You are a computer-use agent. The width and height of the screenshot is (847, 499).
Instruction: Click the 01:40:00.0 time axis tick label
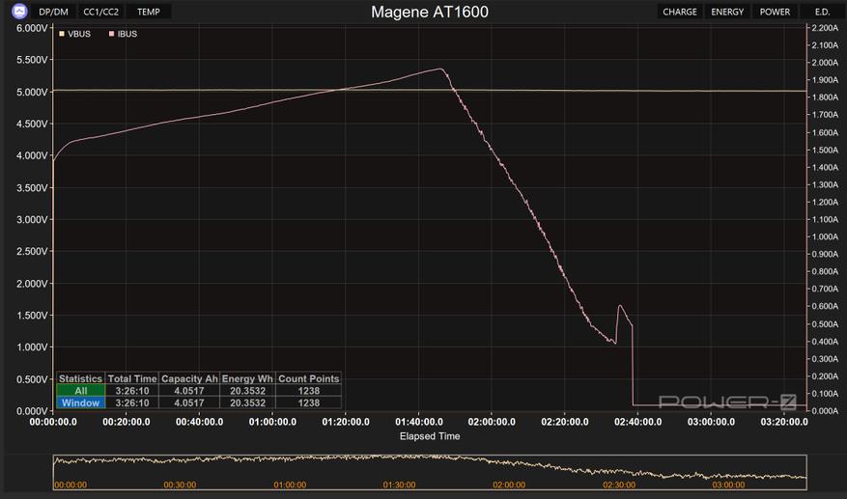tap(418, 422)
